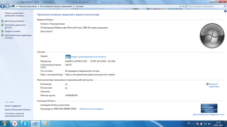The width and height of the screenshot is (227, 127).
Task: Click the 'Windows 7 Корпоративная' edition text
Action: click(x=52, y=24)
